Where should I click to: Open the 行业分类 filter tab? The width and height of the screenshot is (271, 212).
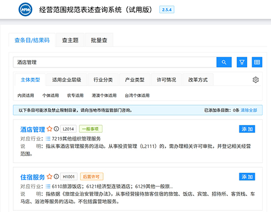click(x=103, y=80)
